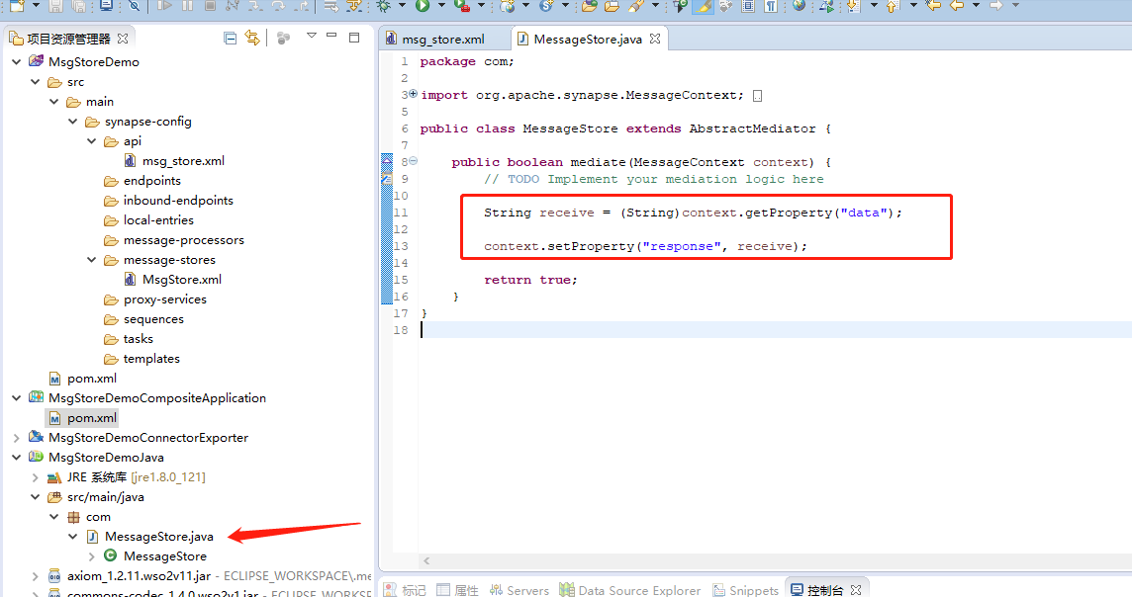1132x597 pixels.
Task: Click the Save All toolbar icon
Action: coord(79,6)
